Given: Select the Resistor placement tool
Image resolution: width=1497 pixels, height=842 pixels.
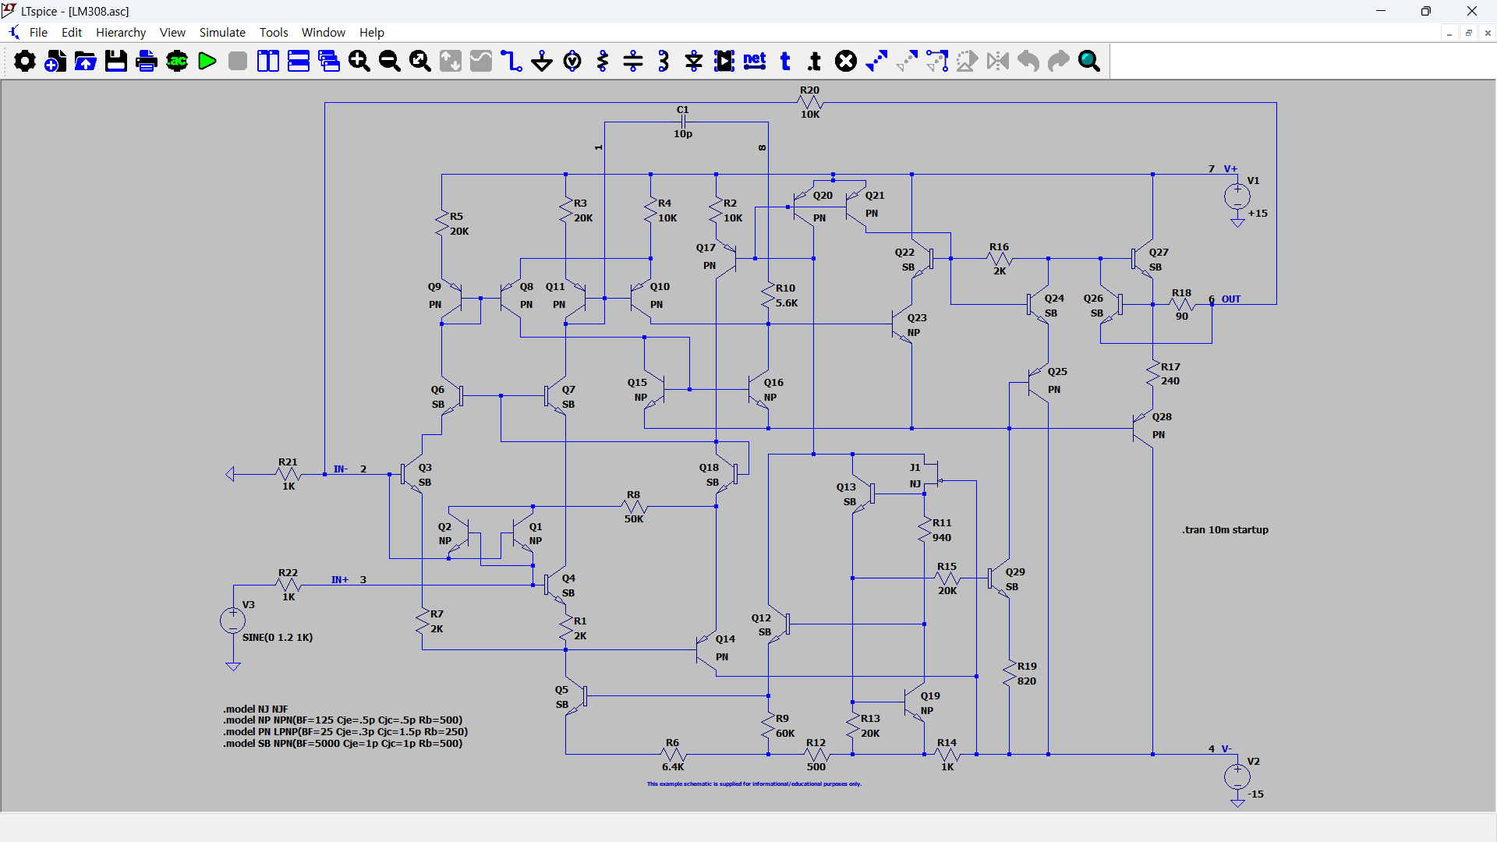Looking at the screenshot, I should [603, 61].
